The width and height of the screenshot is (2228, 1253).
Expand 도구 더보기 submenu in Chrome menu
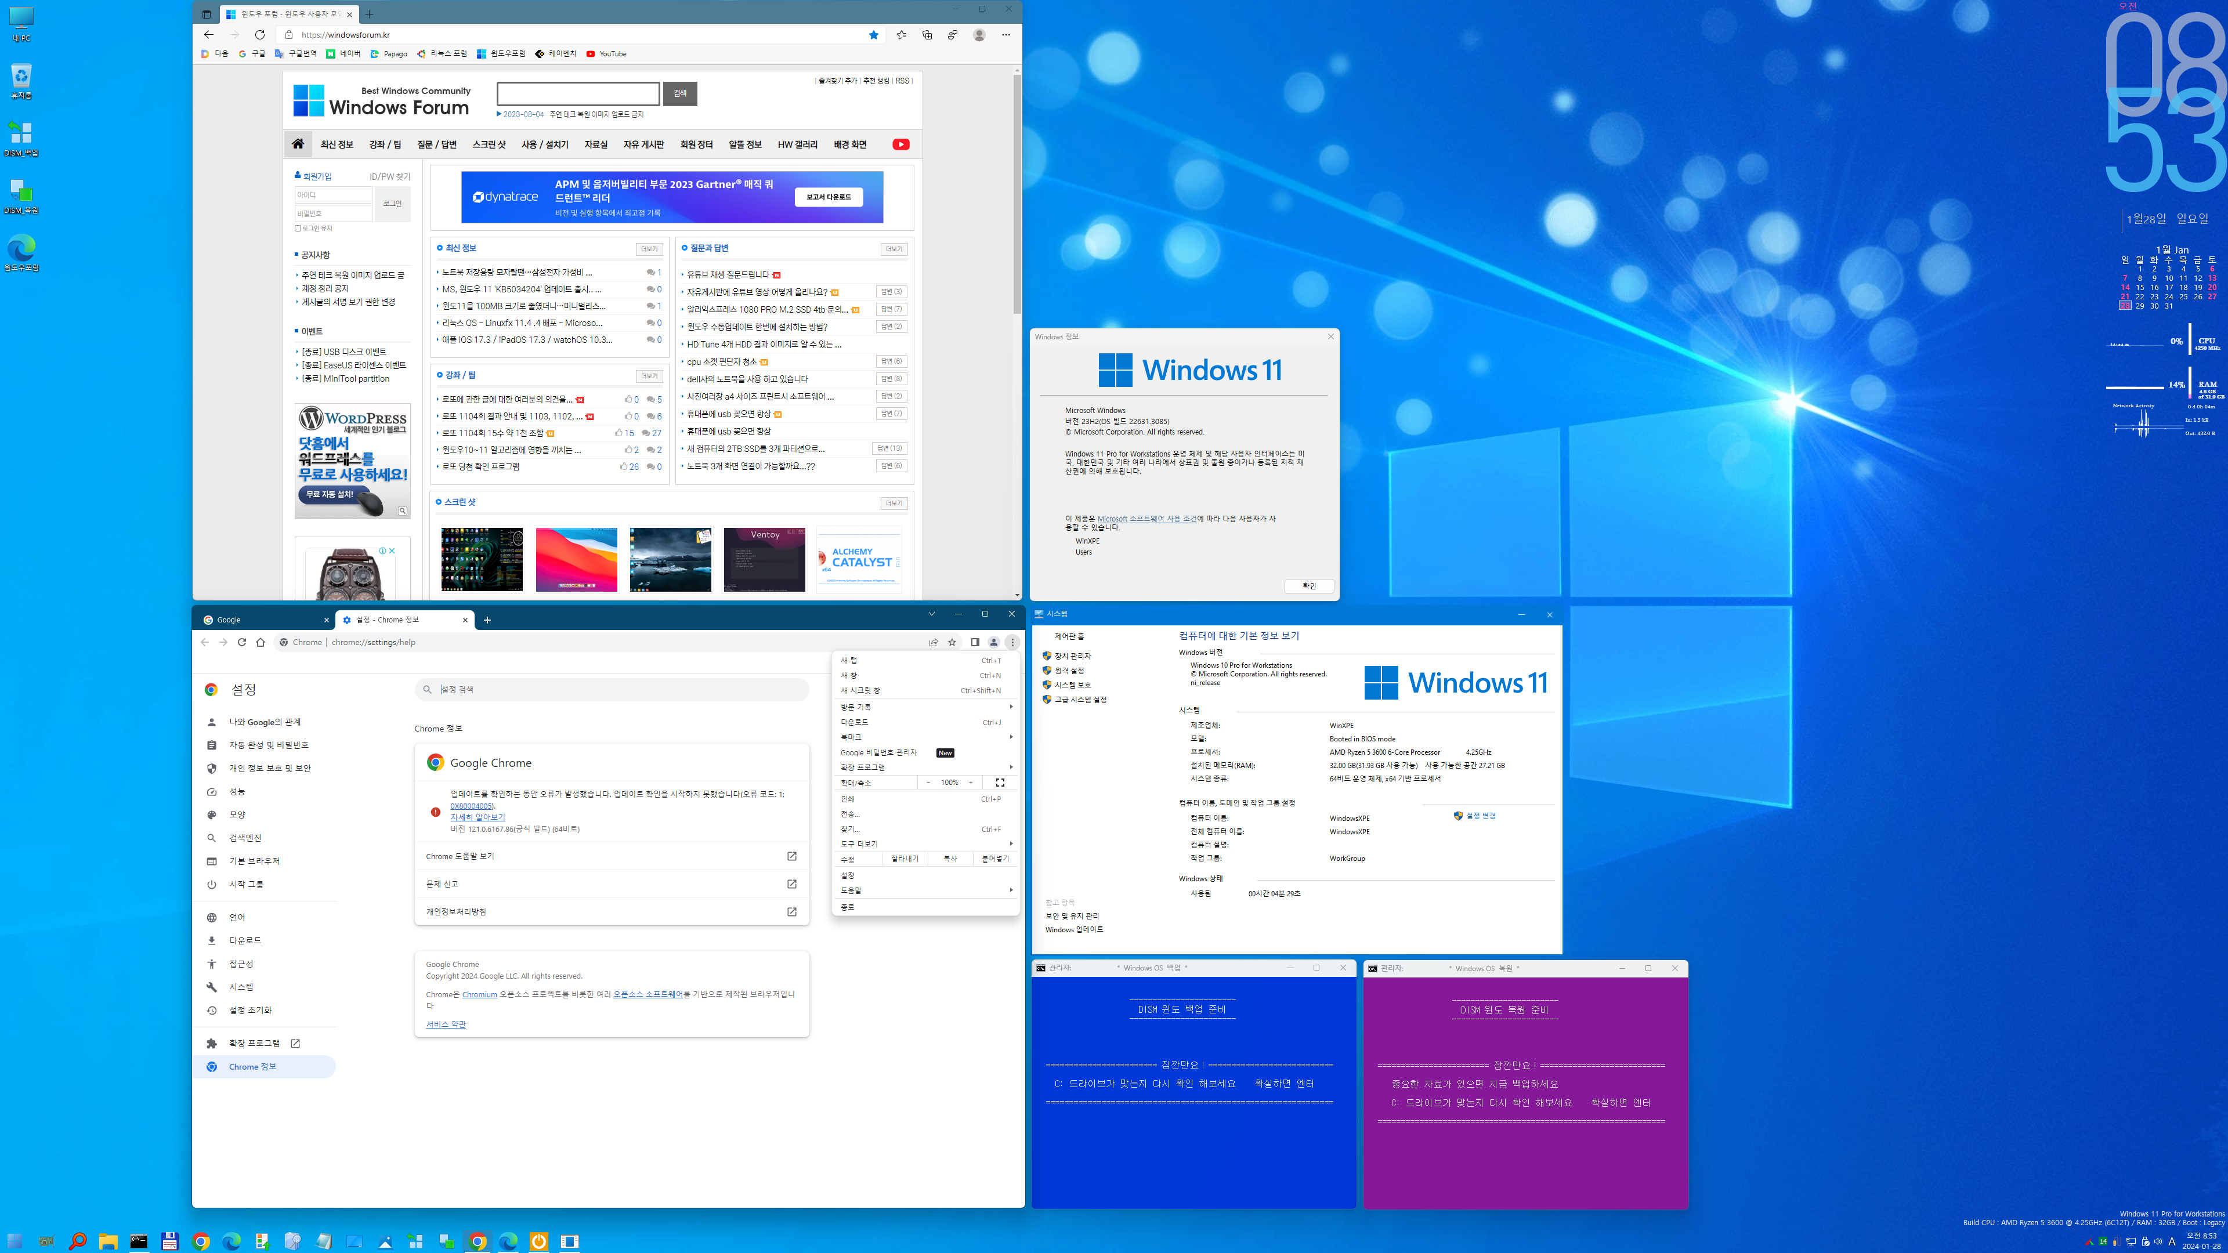925,843
